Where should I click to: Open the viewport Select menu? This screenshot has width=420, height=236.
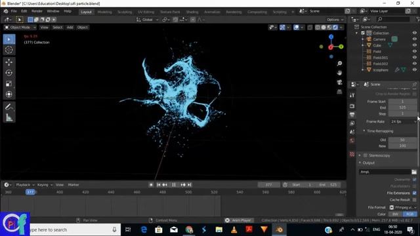pyautogui.click(x=57, y=28)
